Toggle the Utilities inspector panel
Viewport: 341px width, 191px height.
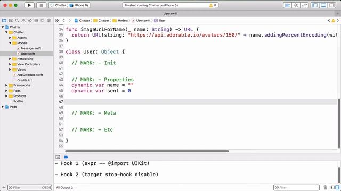332,5
